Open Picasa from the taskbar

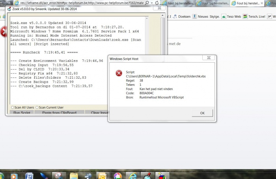(117, 176)
